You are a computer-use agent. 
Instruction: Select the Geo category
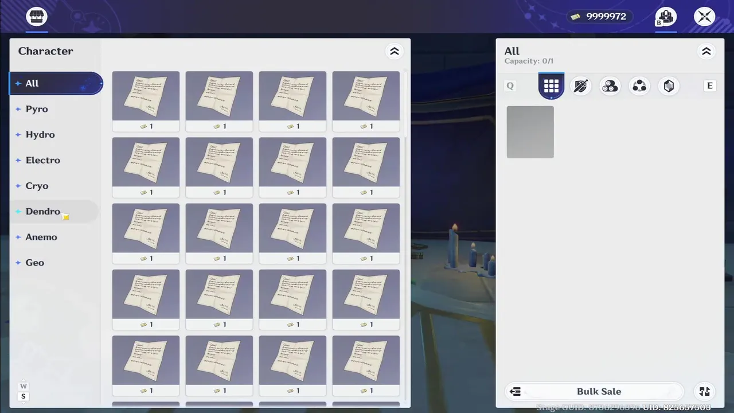click(x=56, y=262)
